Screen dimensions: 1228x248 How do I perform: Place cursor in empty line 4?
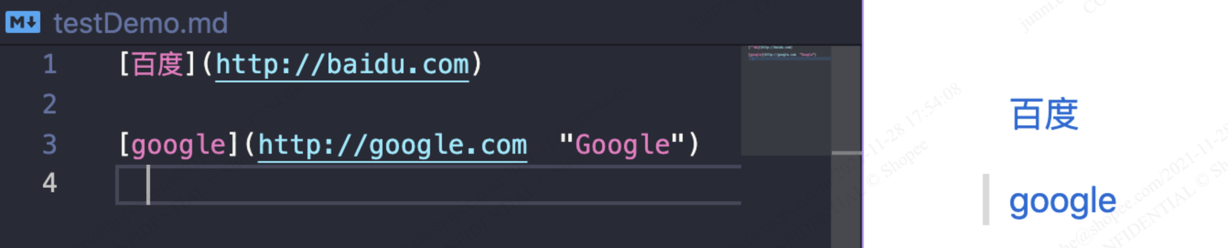pyautogui.click(x=428, y=185)
